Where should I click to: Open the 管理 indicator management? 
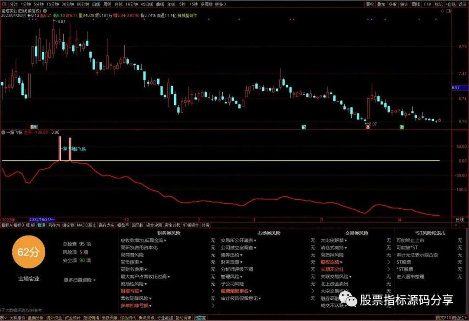(41, 225)
